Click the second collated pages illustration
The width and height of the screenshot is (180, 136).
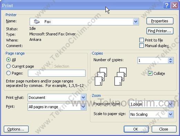pyautogui.click(x=120, y=77)
